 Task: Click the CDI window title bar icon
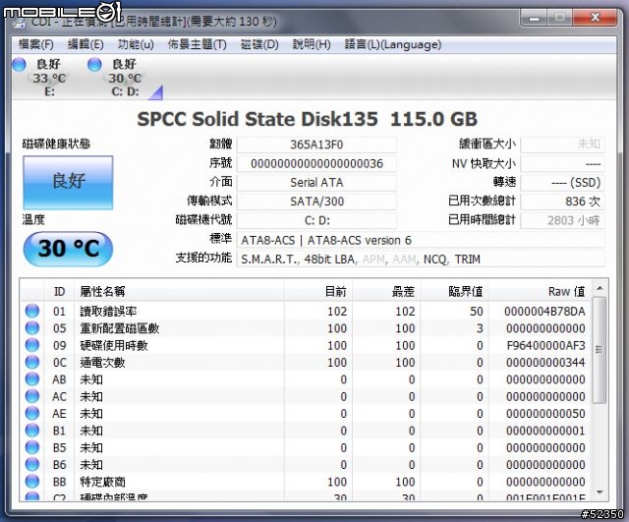[19, 23]
